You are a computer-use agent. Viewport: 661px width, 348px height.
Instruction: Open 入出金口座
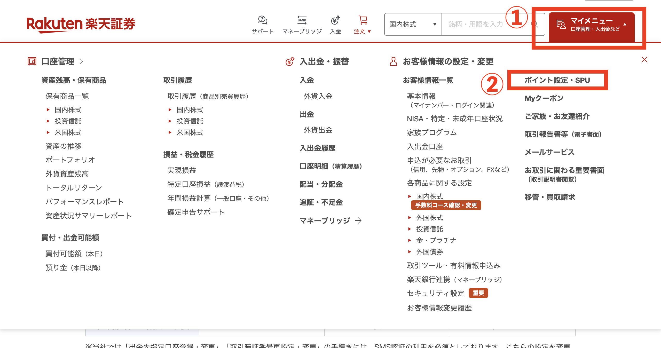pyautogui.click(x=425, y=146)
